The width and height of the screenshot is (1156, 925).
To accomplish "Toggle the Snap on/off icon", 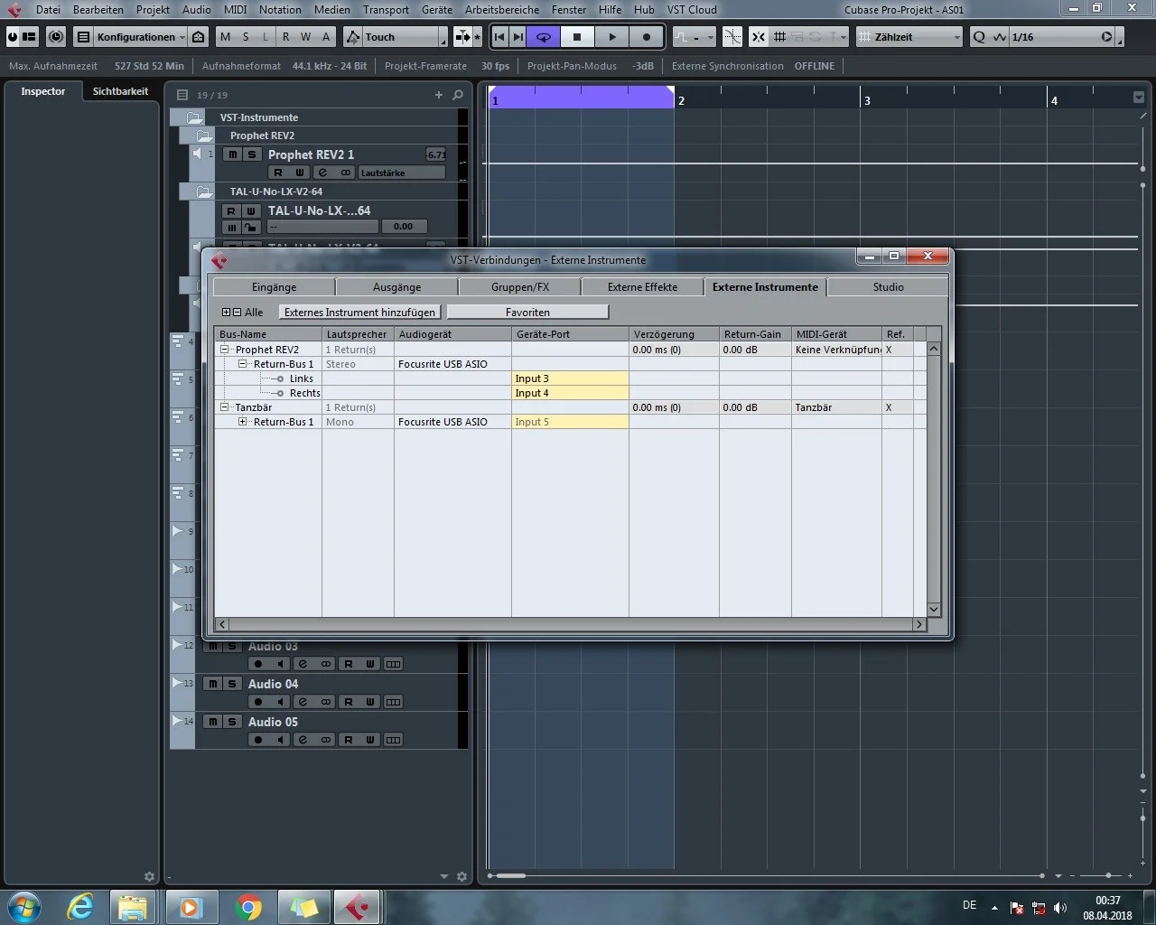I will (x=759, y=37).
